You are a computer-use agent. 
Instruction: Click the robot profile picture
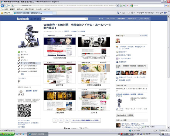pyautogui.click(x=29, y=36)
